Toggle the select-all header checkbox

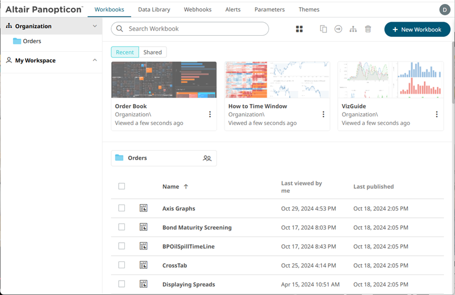point(122,186)
